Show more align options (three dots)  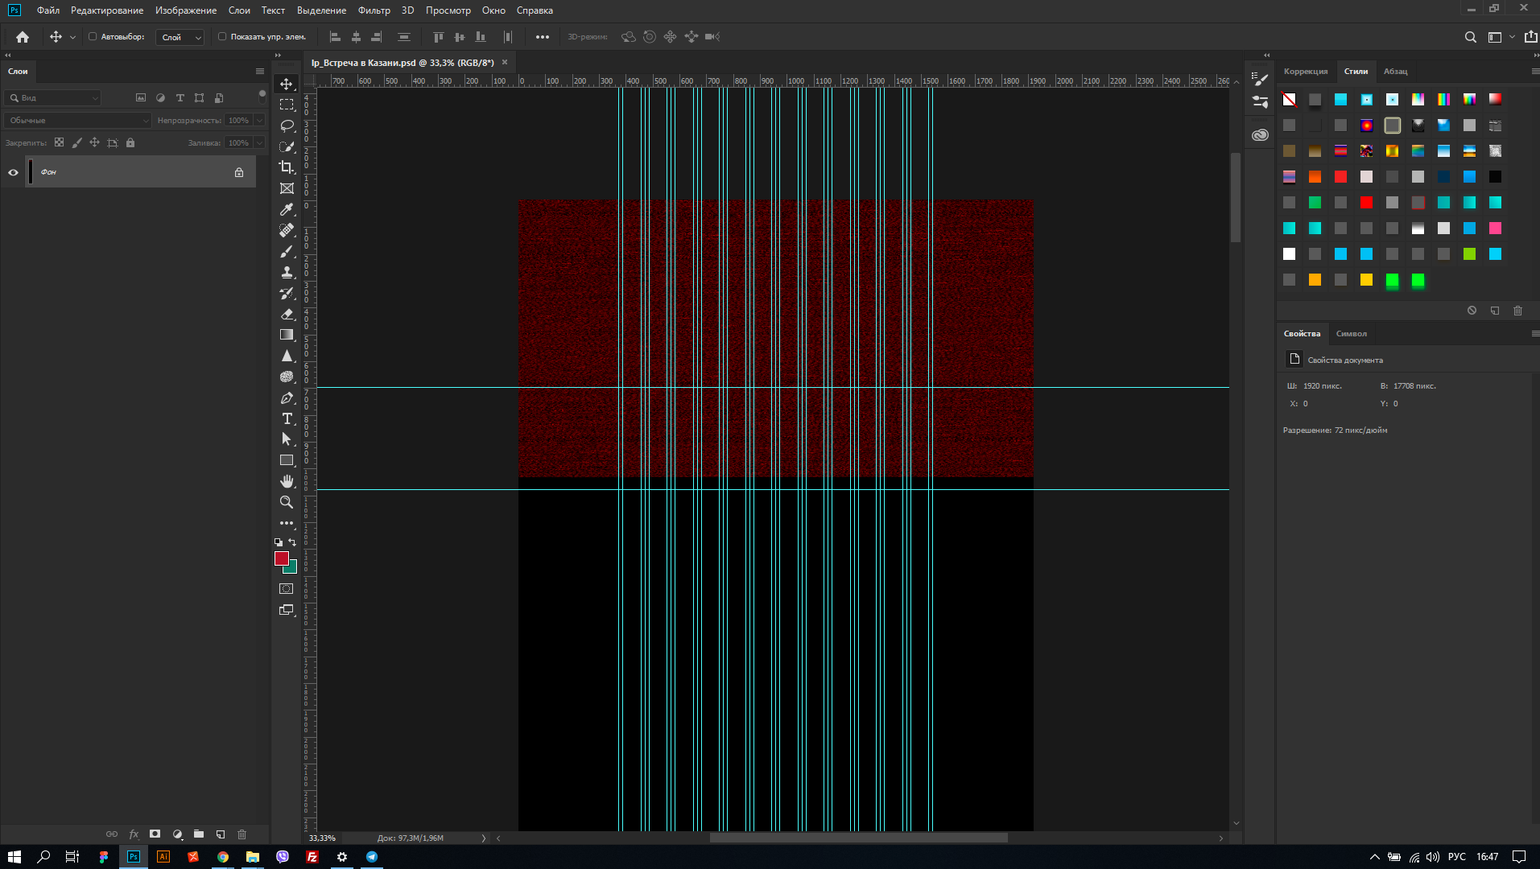click(x=543, y=37)
